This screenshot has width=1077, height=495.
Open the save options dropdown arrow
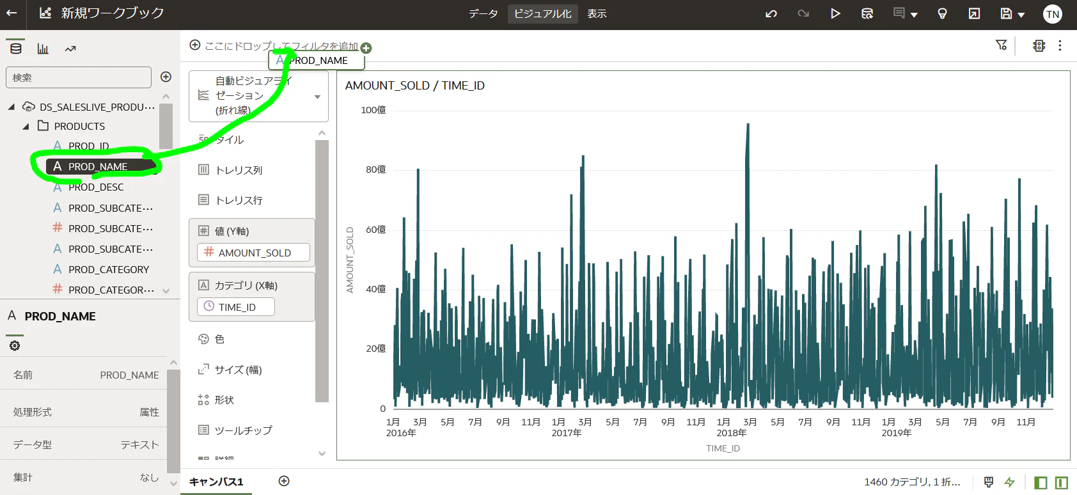coord(1021,15)
